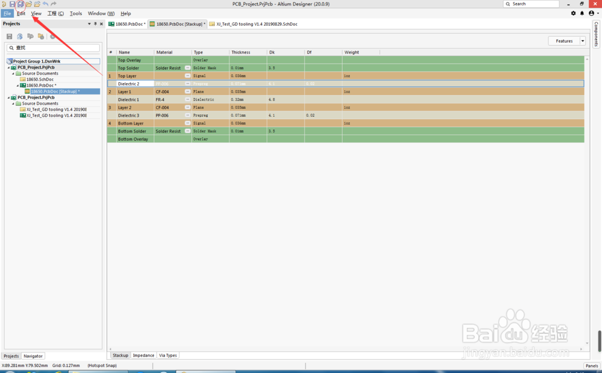Switch to the Navigator panel tab
Screen dimensions: 602x373
point(33,356)
